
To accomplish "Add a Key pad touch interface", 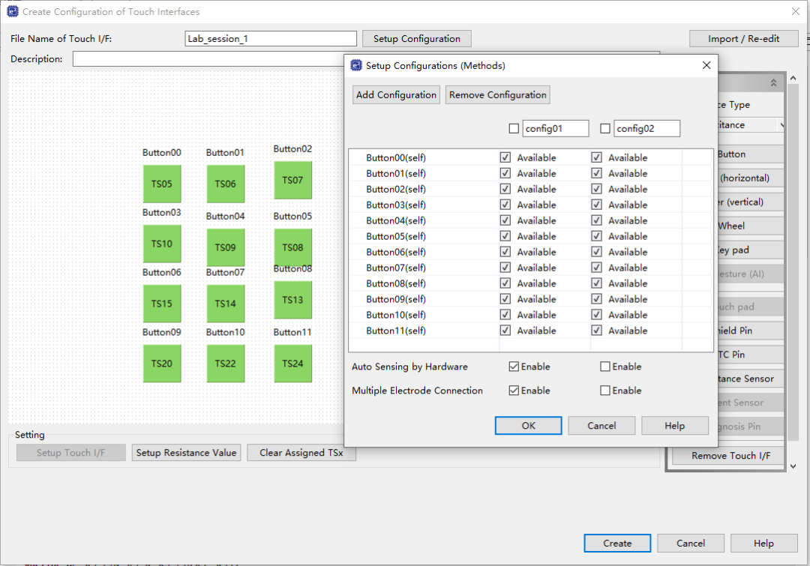I will pos(750,250).
